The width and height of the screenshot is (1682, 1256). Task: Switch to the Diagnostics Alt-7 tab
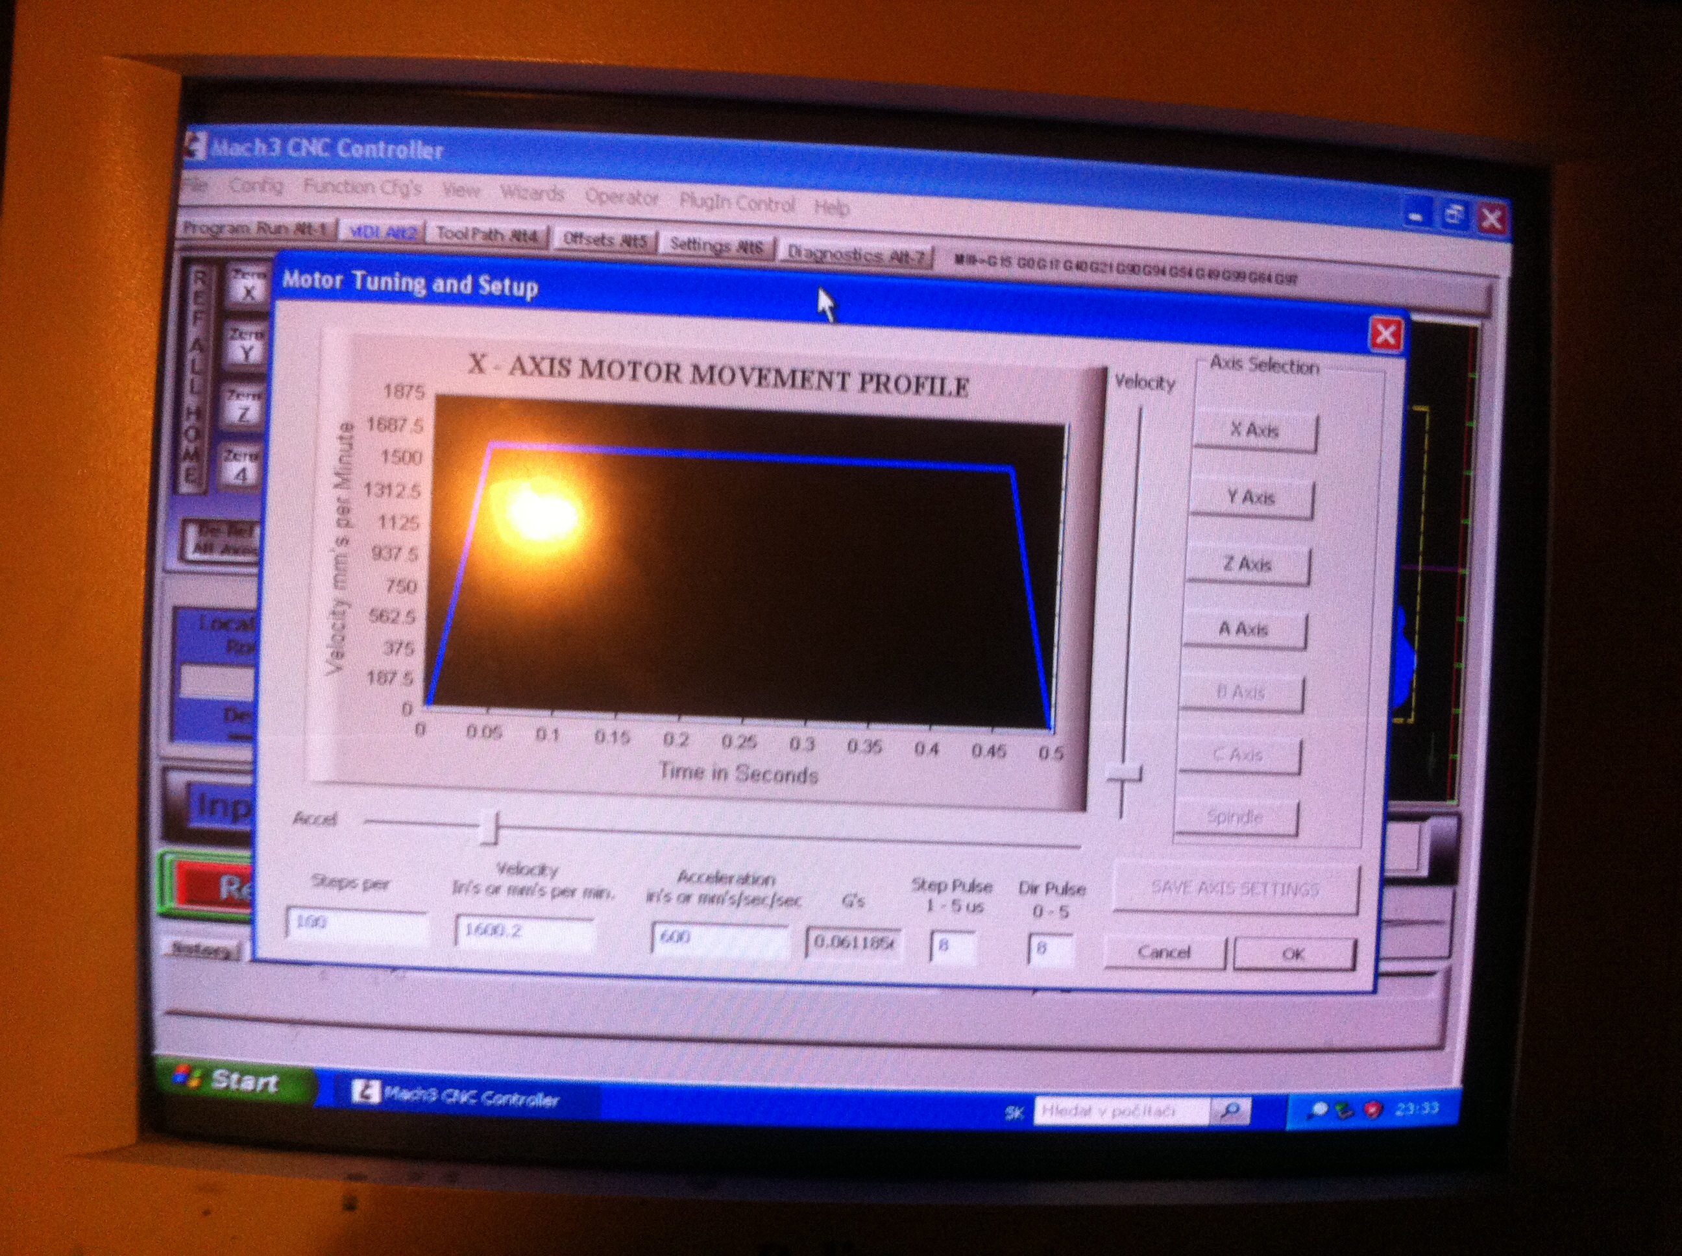pos(855,256)
